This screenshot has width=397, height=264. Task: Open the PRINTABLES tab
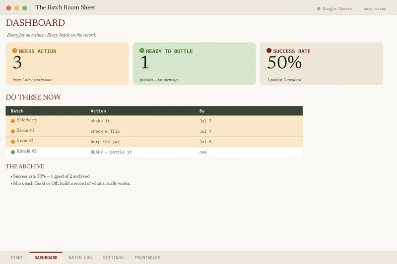(147, 258)
